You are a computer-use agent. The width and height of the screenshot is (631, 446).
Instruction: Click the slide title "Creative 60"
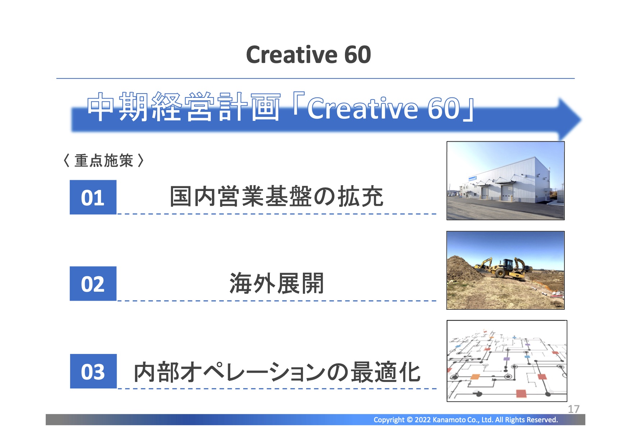click(308, 55)
